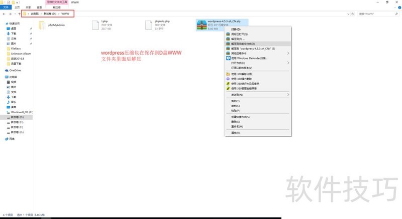Screen dimensions: 402x219
Task: Open 新加卷 (E:) drive in navigation pane
Action: point(17,122)
